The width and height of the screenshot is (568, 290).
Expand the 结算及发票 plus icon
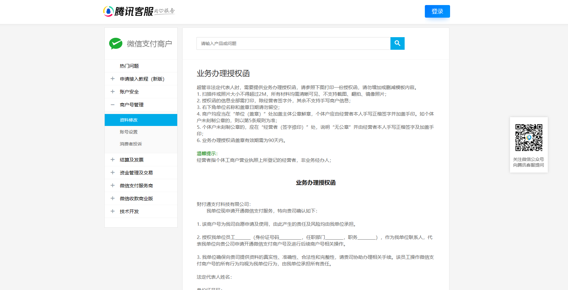[113, 160]
